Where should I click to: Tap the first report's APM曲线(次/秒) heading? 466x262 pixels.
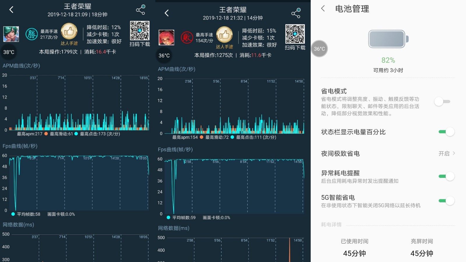pyautogui.click(x=21, y=66)
